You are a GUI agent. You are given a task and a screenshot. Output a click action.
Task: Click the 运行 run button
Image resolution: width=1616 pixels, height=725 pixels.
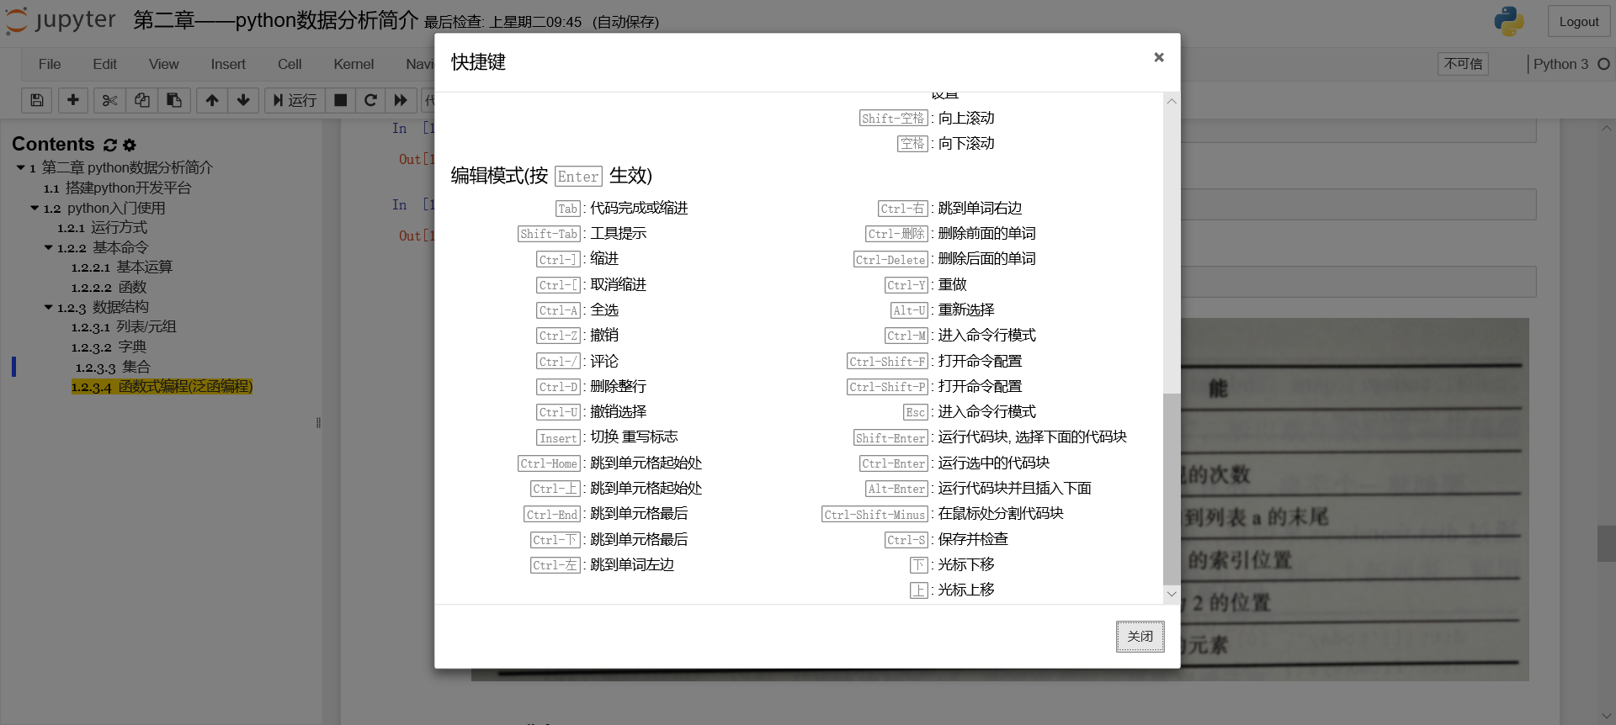coord(295,100)
